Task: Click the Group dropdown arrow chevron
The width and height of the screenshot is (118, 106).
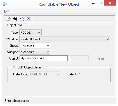Action: coord(48,46)
